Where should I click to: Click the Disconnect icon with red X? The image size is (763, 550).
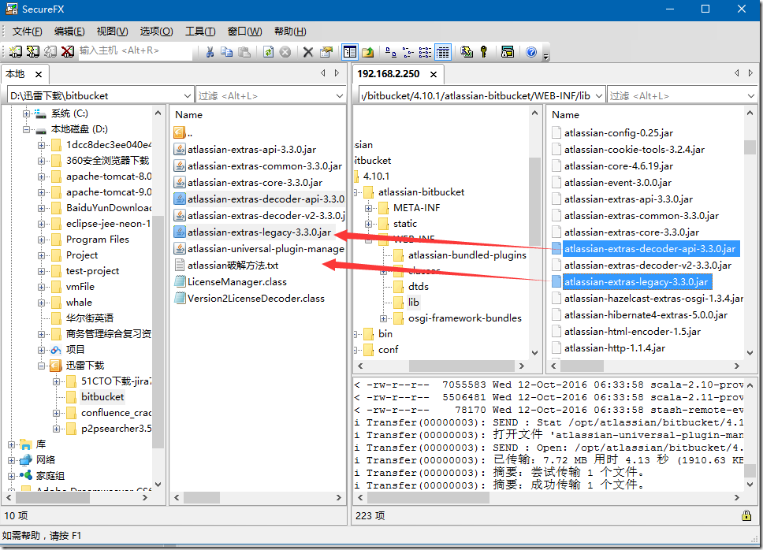(x=68, y=51)
